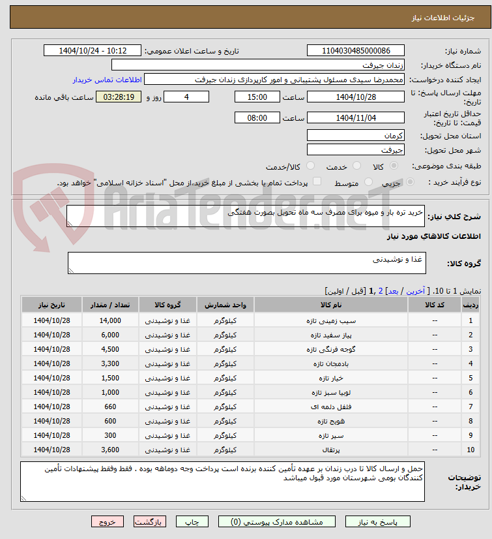Click the گروه کالا text area
Screen dimensions: 492x539
247,263
